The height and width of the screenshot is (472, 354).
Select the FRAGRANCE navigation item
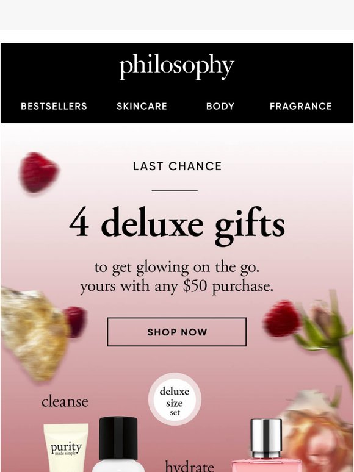click(x=301, y=106)
